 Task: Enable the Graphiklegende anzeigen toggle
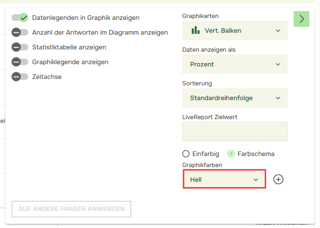[20, 62]
